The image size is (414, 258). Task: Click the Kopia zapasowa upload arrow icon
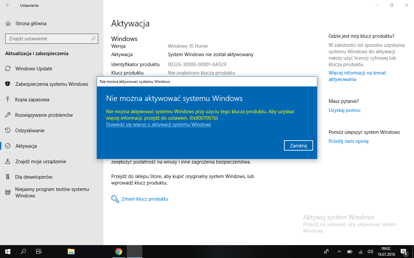[x=8, y=99]
